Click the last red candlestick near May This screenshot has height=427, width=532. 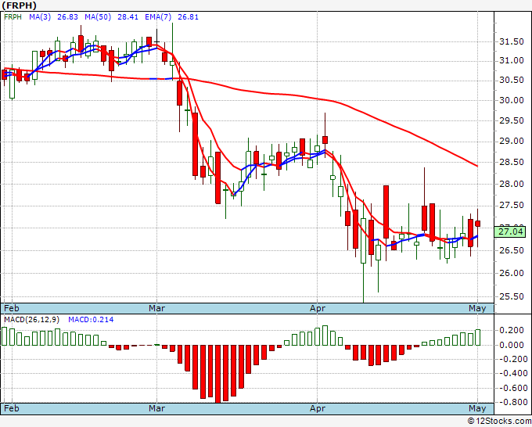(478, 223)
